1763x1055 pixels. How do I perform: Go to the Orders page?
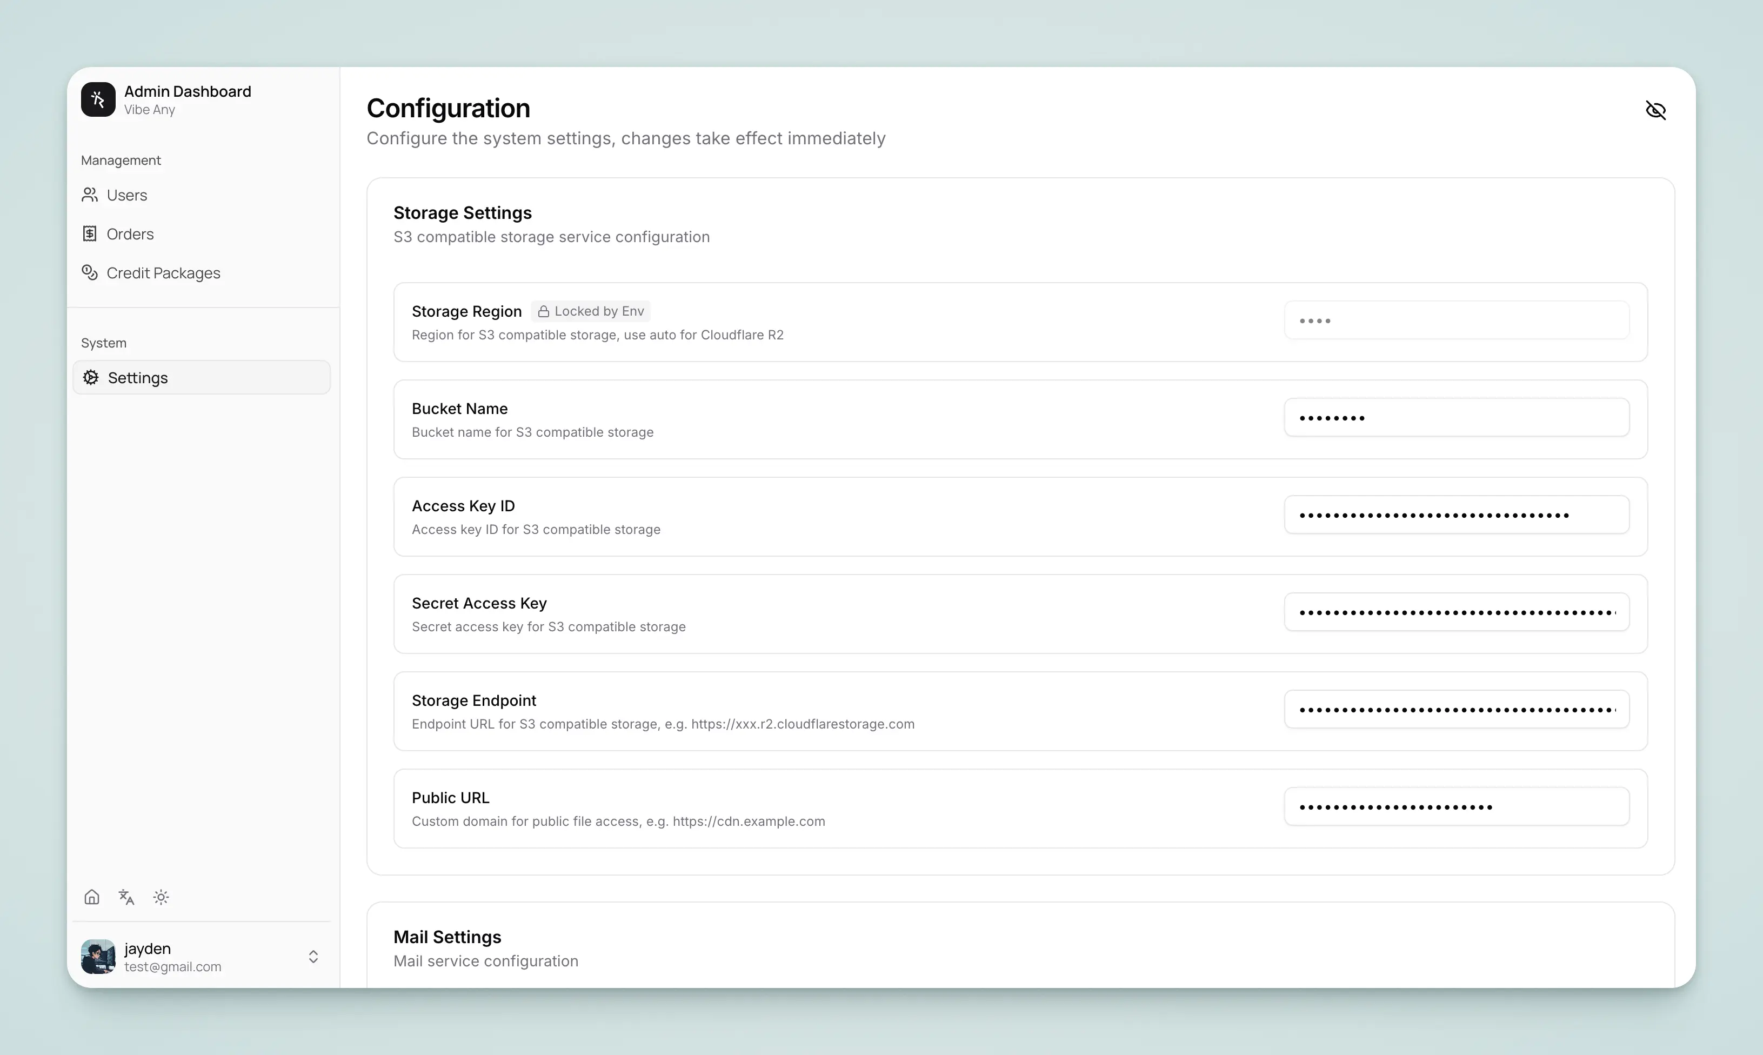click(x=130, y=235)
